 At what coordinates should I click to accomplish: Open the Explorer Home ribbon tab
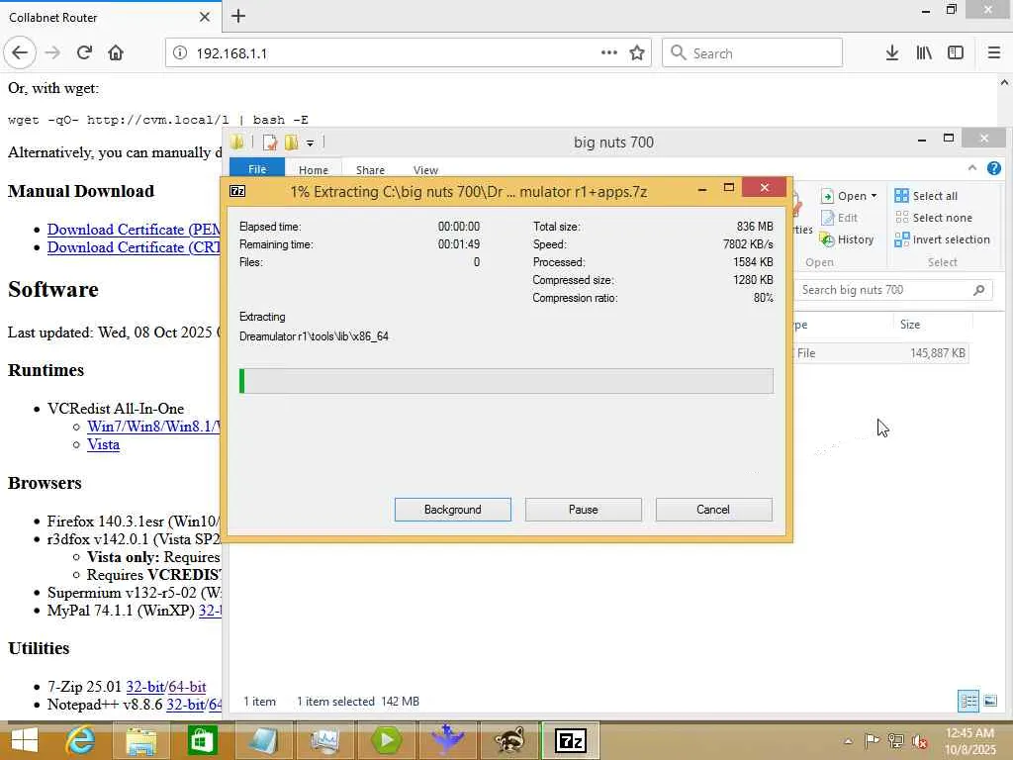click(x=314, y=170)
